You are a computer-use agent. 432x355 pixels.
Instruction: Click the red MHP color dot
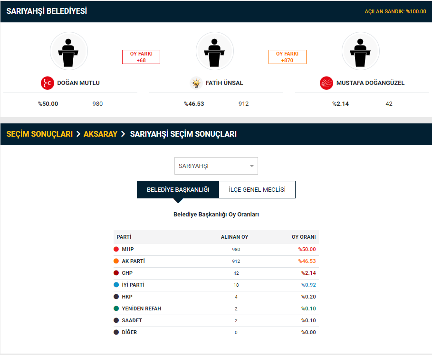coord(116,249)
